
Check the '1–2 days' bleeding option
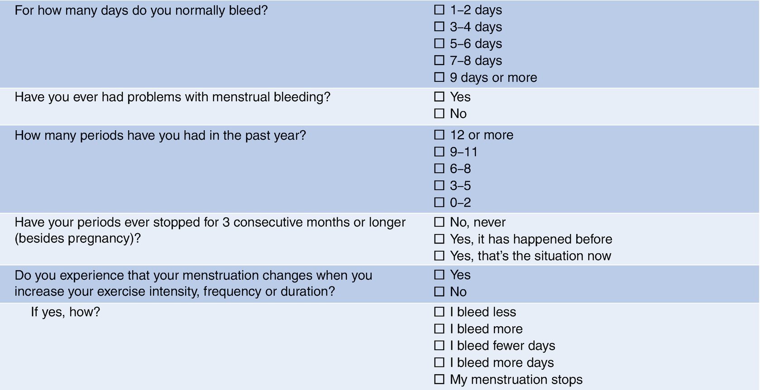[x=439, y=9]
